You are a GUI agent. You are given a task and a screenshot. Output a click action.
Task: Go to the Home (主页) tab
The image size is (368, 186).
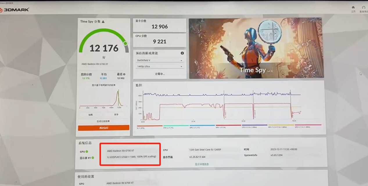click(353, 9)
